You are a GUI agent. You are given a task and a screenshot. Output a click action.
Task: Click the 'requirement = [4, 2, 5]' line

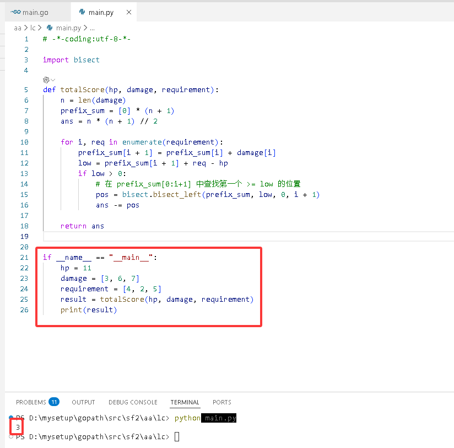click(111, 289)
